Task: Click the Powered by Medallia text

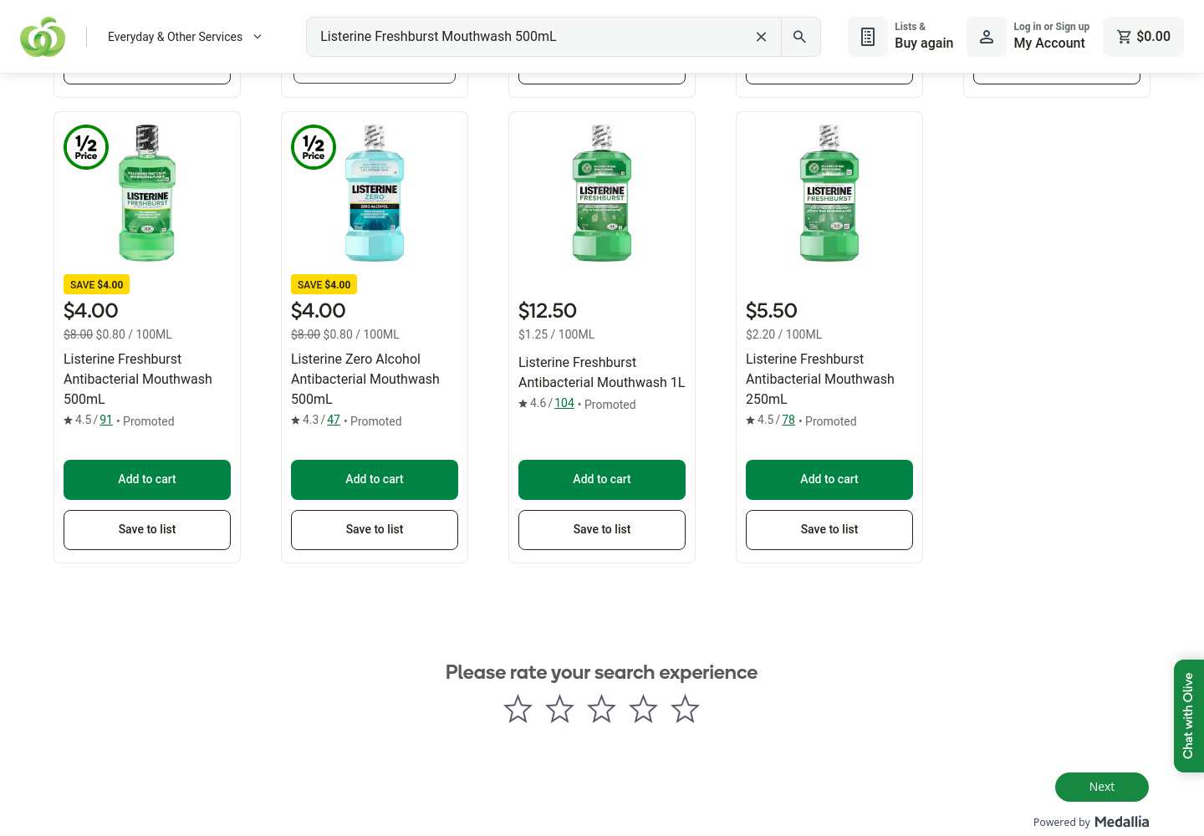Action: [1091, 822]
